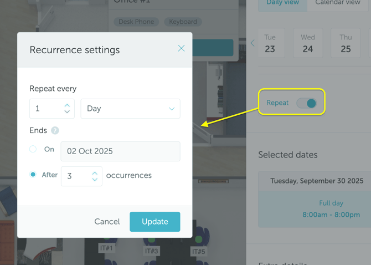This screenshot has width=371, height=265.
Task: Click the Ends help question mark icon
Action: click(55, 131)
